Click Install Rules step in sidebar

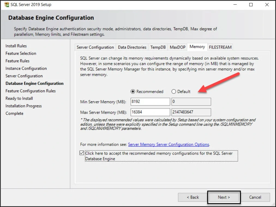pyautogui.click(x=16, y=46)
